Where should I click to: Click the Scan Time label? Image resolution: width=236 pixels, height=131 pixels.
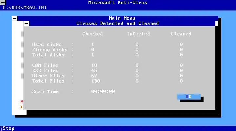coord(45,91)
